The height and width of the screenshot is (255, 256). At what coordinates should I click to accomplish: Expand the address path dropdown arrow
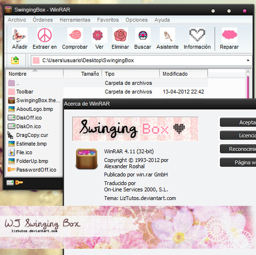pyautogui.click(x=248, y=60)
